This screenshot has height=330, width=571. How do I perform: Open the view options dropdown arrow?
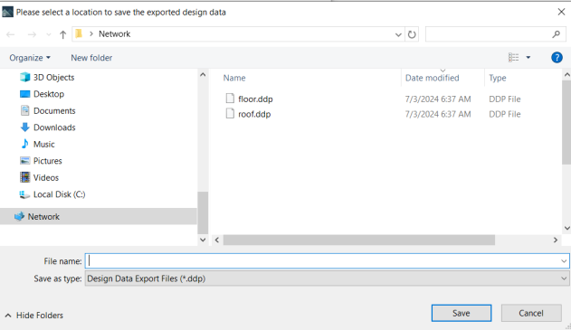[528, 58]
